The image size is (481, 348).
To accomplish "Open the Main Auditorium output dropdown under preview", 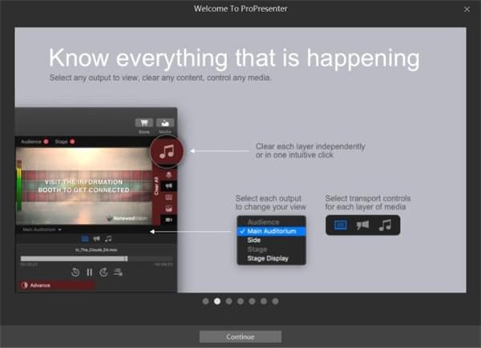I will tap(42, 229).
